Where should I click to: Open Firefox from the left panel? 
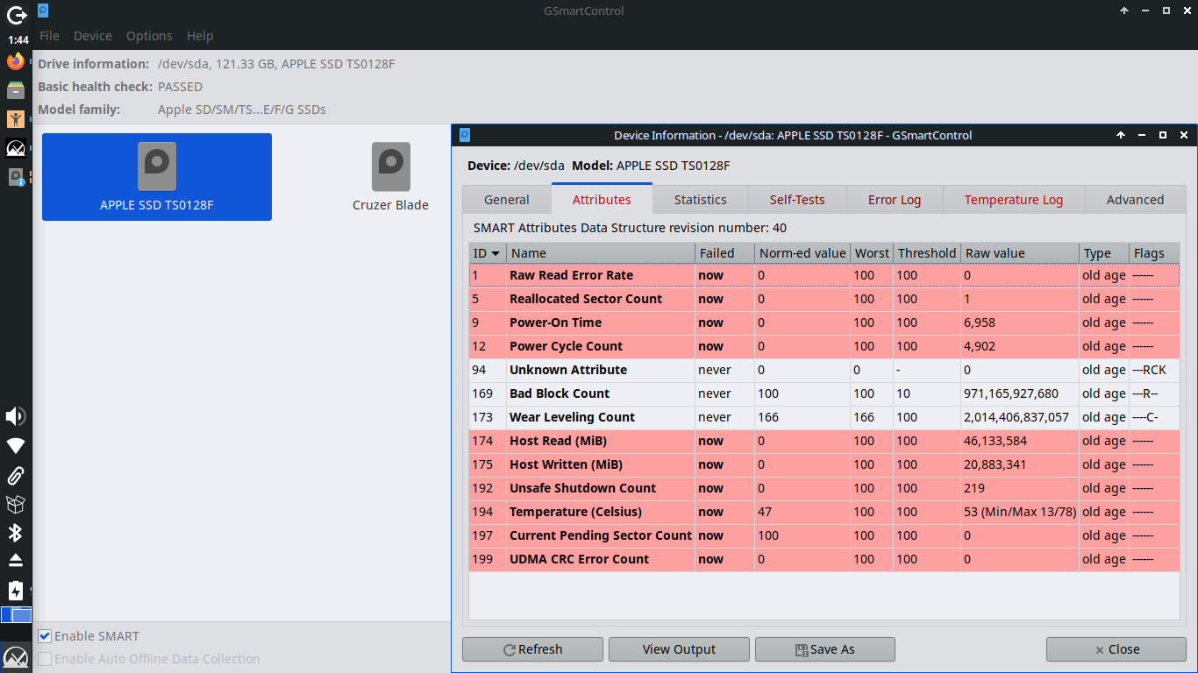click(x=15, y=60)
